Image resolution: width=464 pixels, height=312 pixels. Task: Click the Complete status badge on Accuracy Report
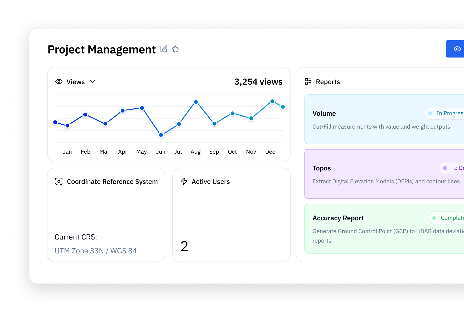pyautogui.click(x=446, y=218)
